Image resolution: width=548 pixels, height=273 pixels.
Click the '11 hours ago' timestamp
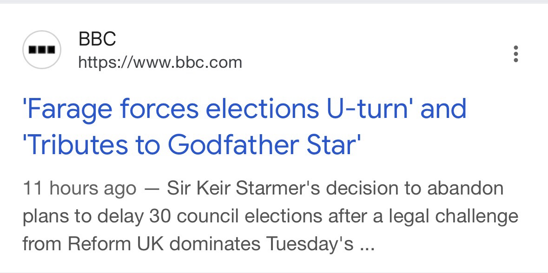click(x=79, y=189)
